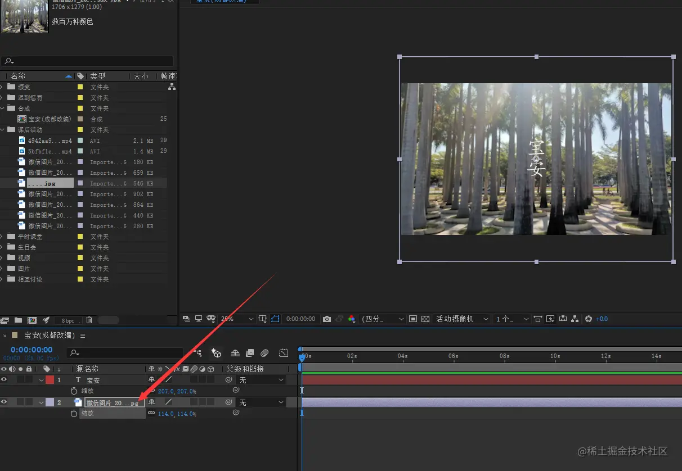Expand the 迟到惩罚 folder
682x471 pixels.
(x=2, y=98)
